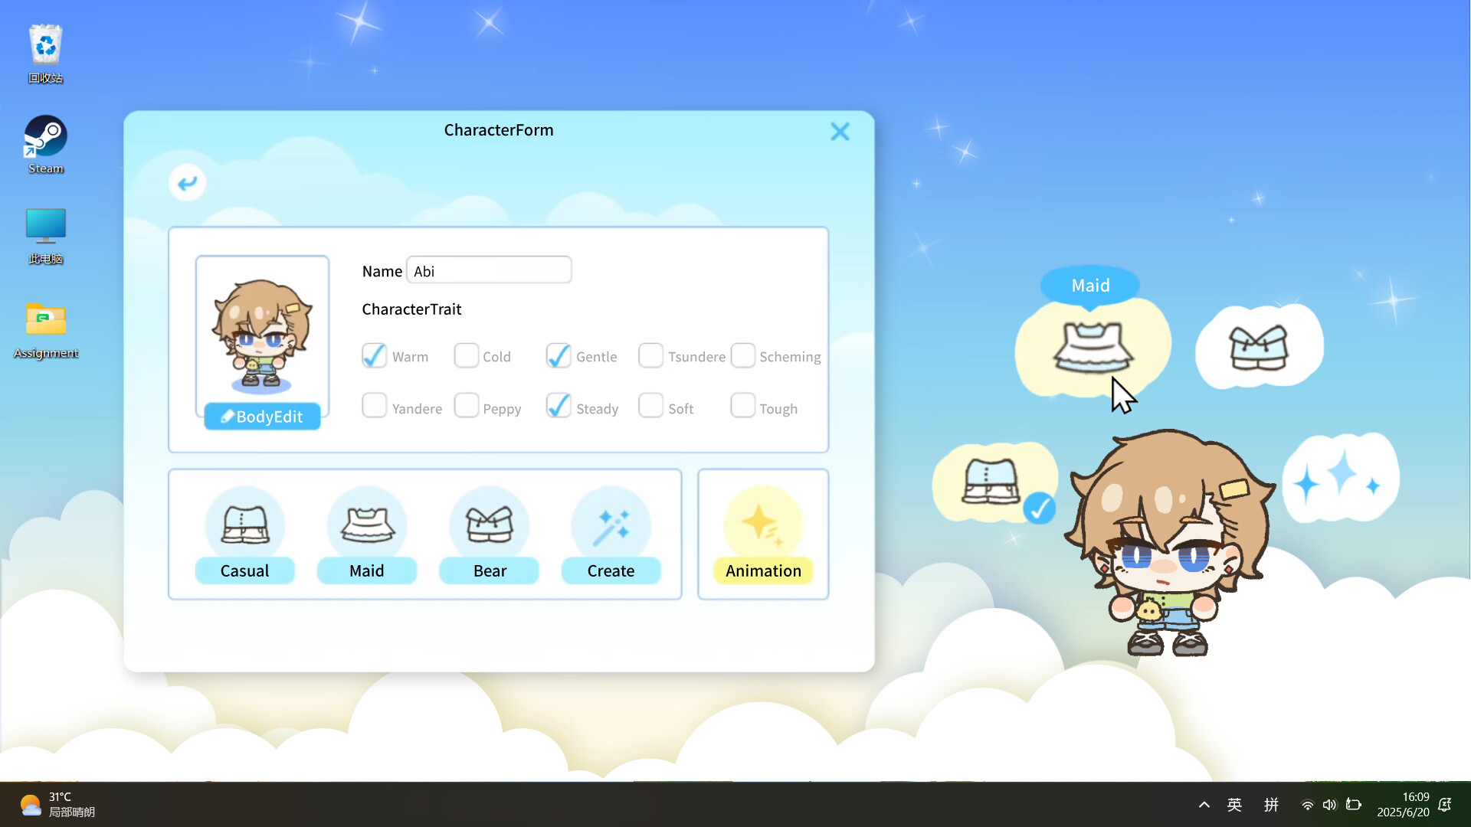The width and height of the screenshot is (1471, 827).
Task: Select the bear costume bubble on the desktop
Action: click(x=1259, y=346)
